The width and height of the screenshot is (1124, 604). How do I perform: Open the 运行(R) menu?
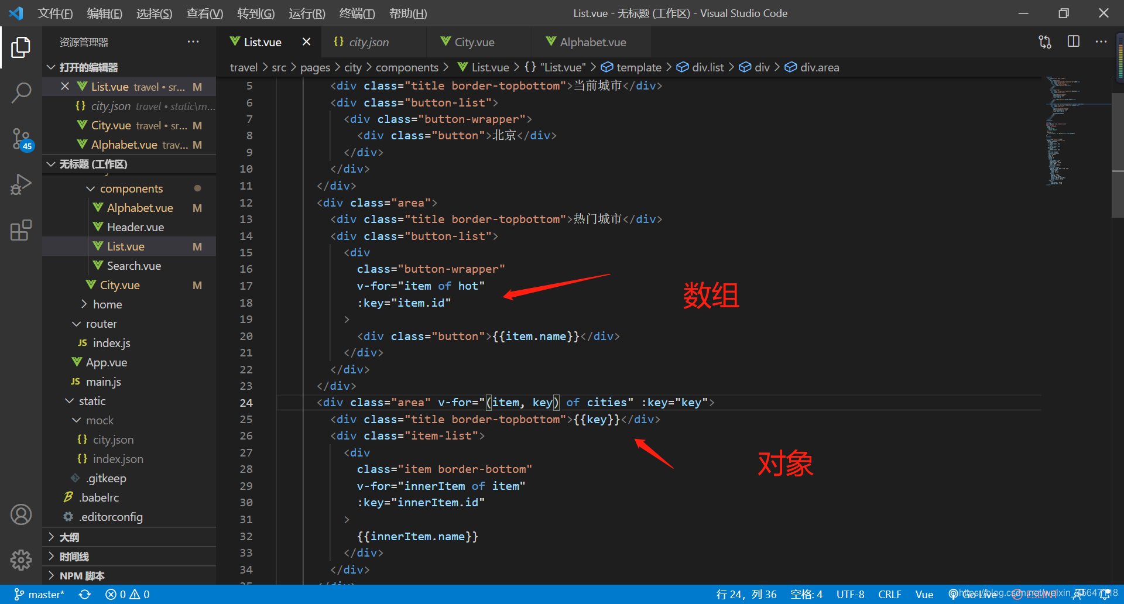[307, 13]
